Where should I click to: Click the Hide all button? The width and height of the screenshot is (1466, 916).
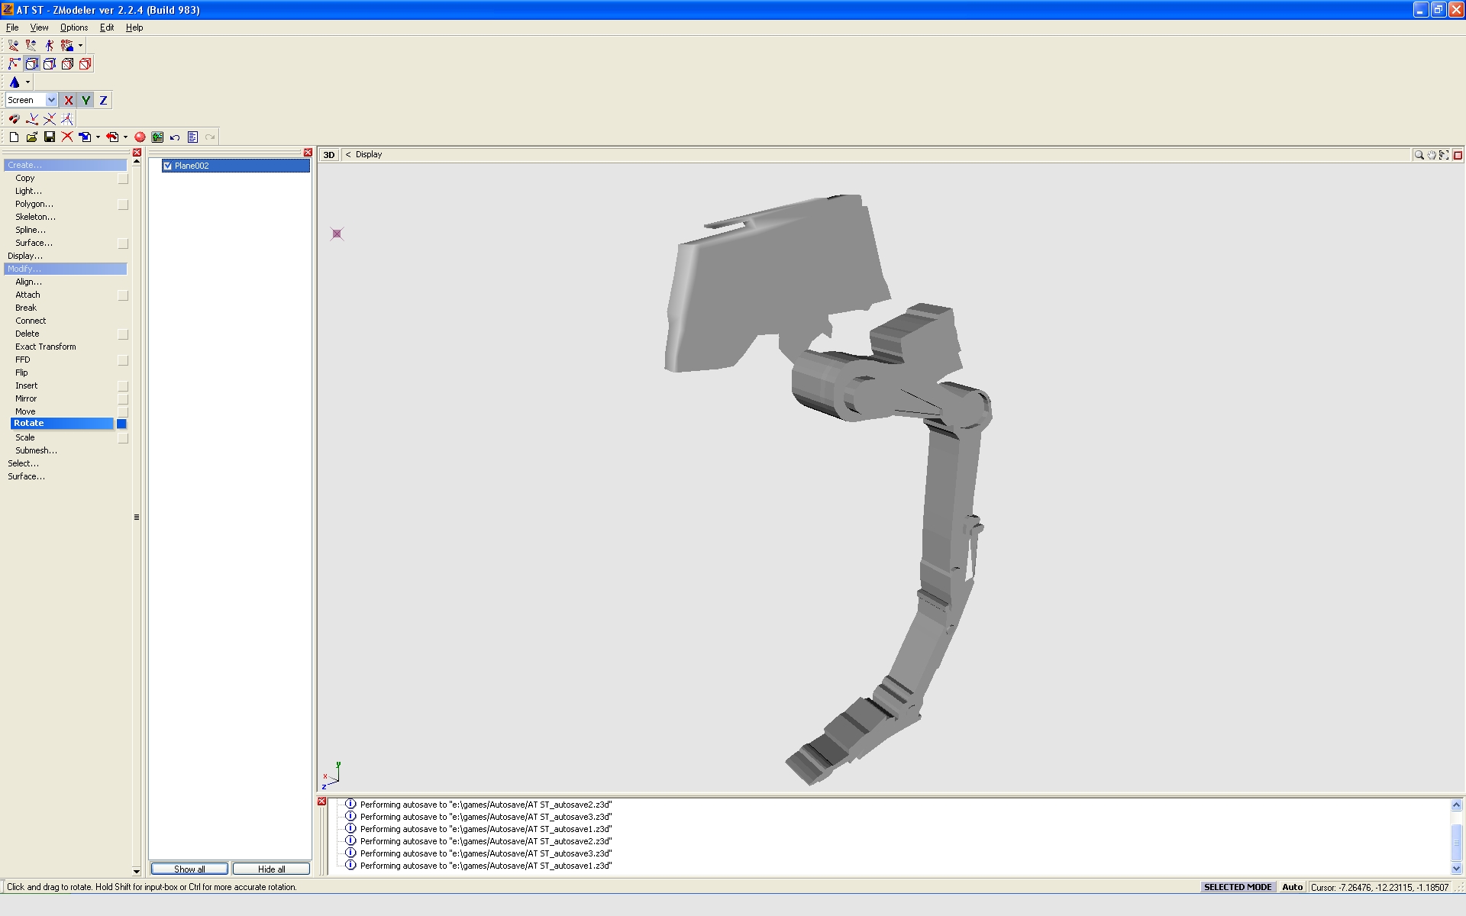point(271,869)
